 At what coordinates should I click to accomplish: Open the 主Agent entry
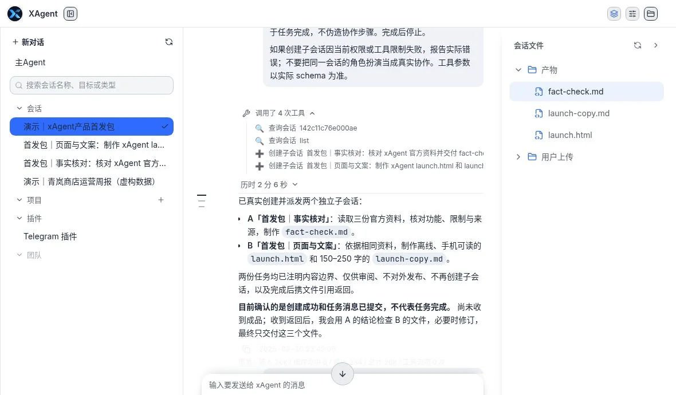coord(30,62)
